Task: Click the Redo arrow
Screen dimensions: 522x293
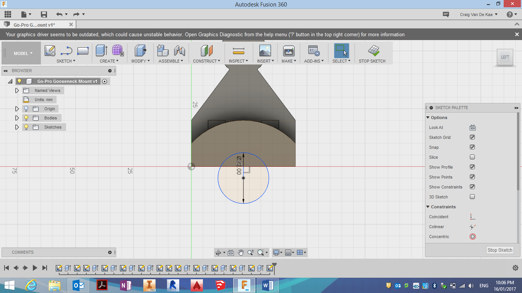Action: coord(76,14)
